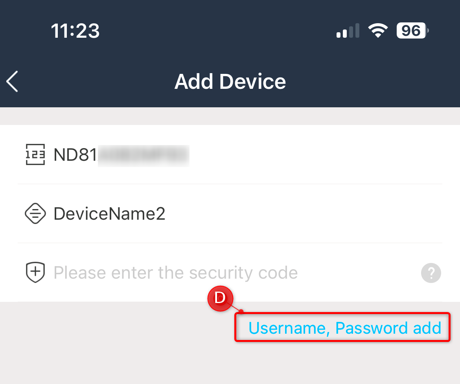
Task: Tap the 11:23 clock in the status bar
Action: pos(75,31)
